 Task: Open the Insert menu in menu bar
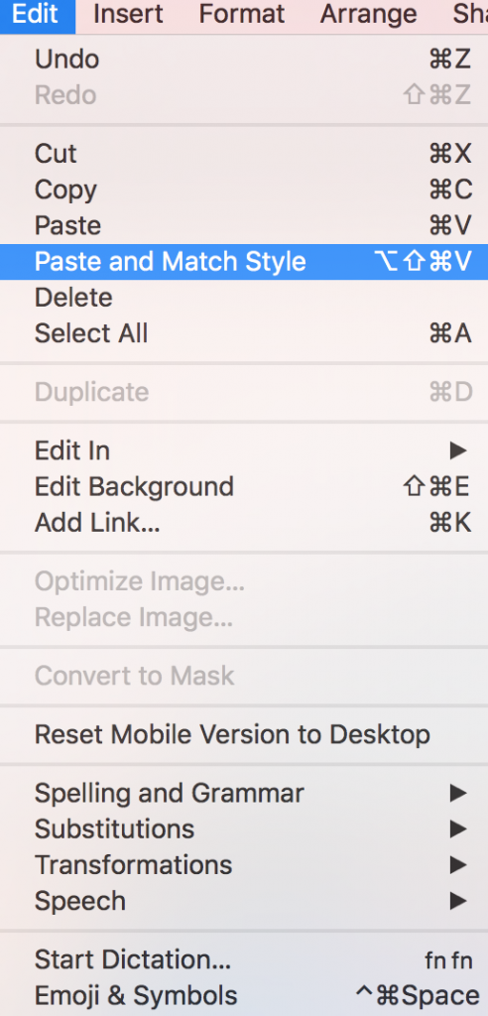tap(129, 14)
